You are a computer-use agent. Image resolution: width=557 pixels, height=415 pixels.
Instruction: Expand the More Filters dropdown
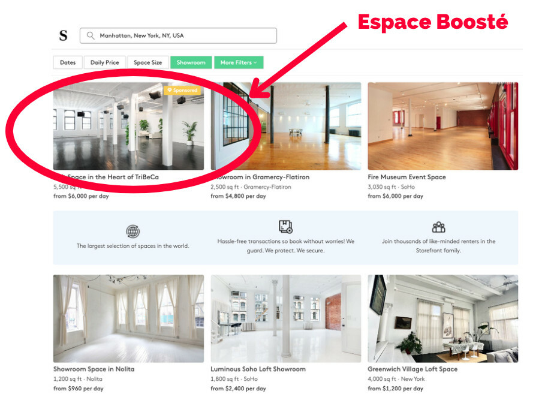pyautogui.click(x=239, y=62)
